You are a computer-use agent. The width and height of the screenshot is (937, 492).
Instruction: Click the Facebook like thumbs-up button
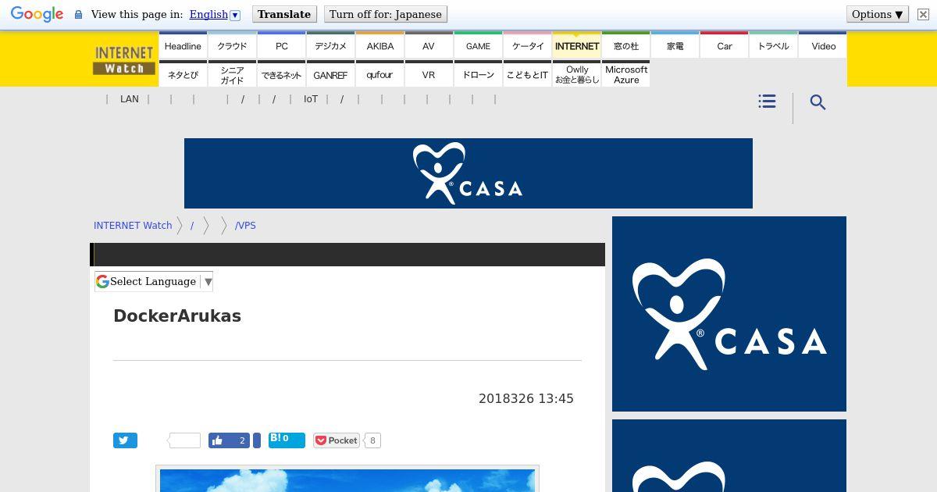tap(229, 440)
